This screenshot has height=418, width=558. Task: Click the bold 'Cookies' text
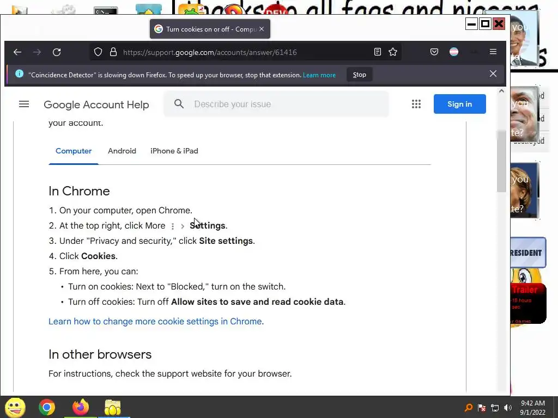click(98, 256)
